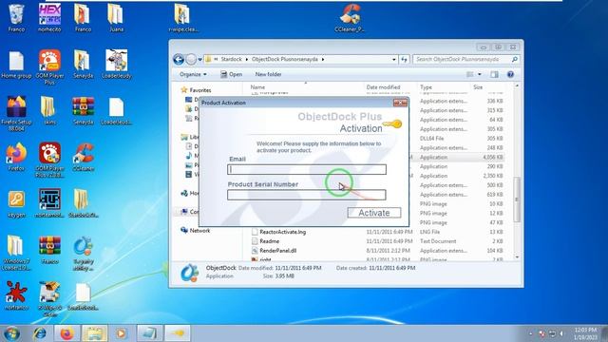This screenshot has height=342, width=608.
Task: Expand the view options dropdown arrow
Action: click(x=480, y=74)
